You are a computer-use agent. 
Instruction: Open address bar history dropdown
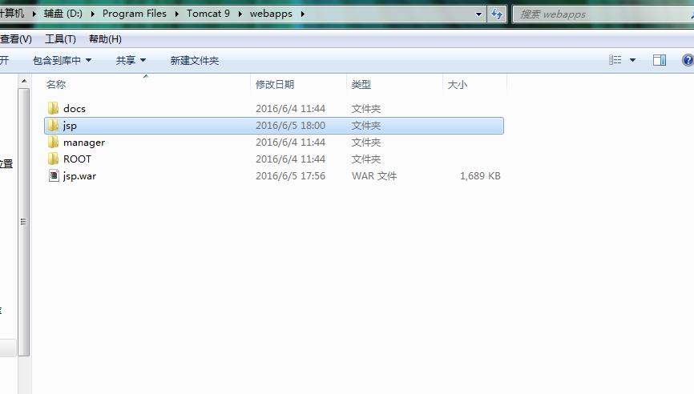[x=478, y=14]
